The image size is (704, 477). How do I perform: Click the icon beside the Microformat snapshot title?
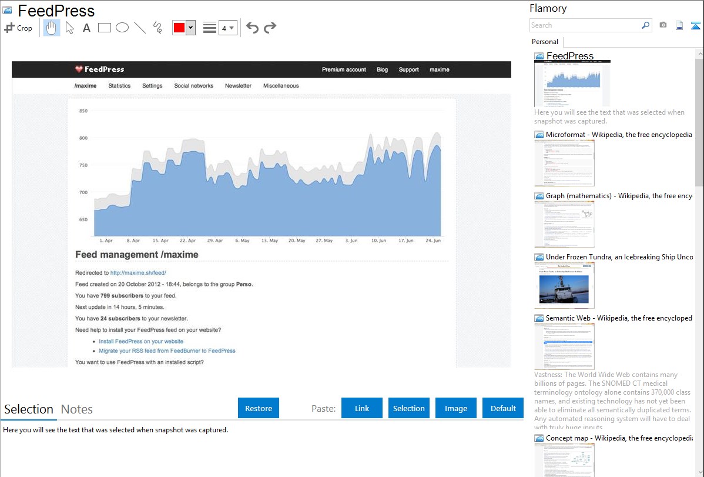click(539, 135)
